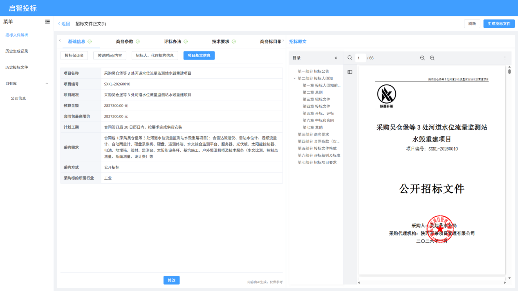Click the 生成投标文件 button
Image resolution: width=518 pixels, height=291 pixels.
499,24
